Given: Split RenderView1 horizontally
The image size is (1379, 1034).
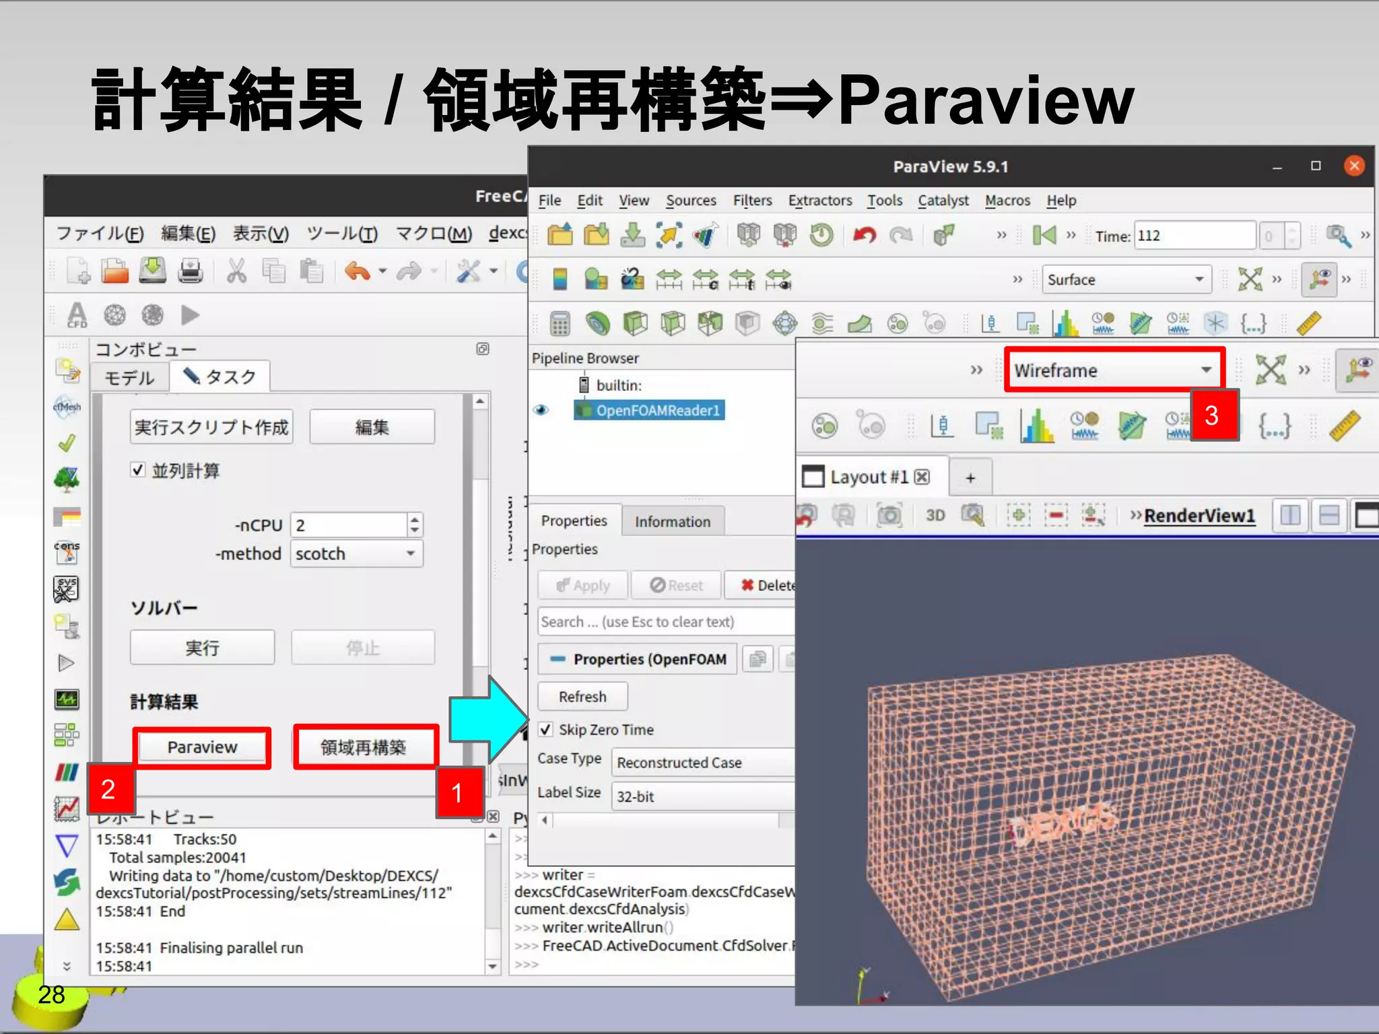Looking at the screenshot, I should pos(1290,516).
